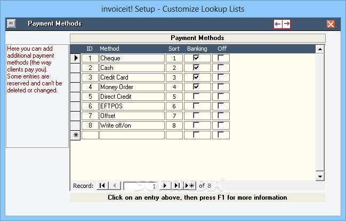Click the empty Method field in new row
Image resolution: width=346 pixels, height=221 pixels.
click(132, 135)
